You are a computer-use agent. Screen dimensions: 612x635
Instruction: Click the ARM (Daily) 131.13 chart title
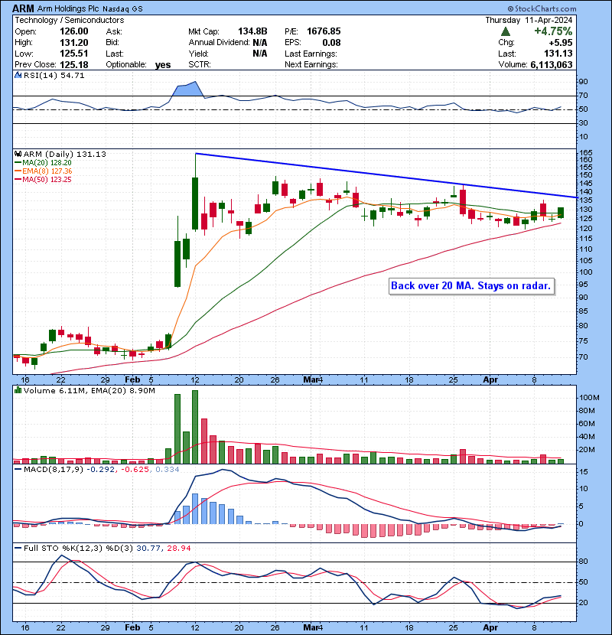pyautogui.click(x=65, y=155)
